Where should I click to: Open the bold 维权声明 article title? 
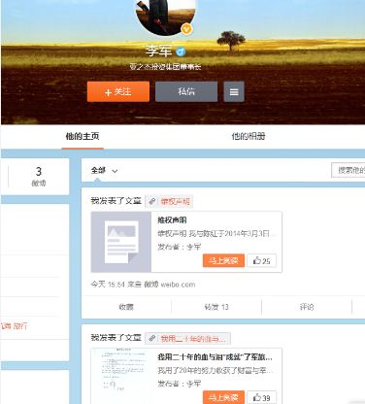[172, 220]
